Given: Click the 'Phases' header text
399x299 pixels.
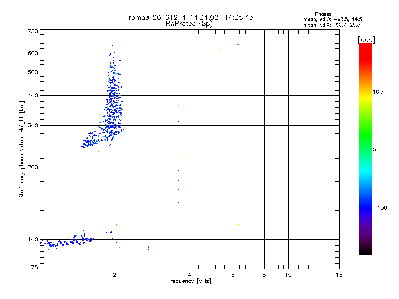Looking at the screenshot, I should [x=323, y=14].
